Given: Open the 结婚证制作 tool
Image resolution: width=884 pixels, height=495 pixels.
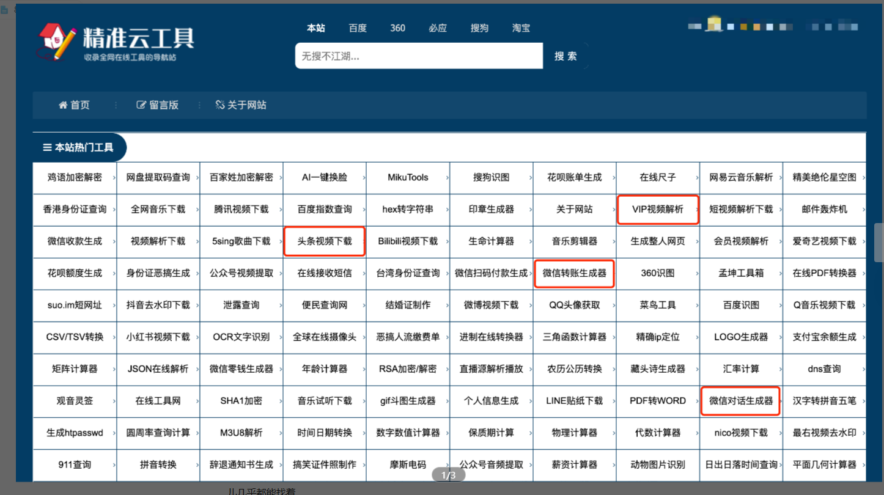Looking at the screenshot, I should [408, 304].
